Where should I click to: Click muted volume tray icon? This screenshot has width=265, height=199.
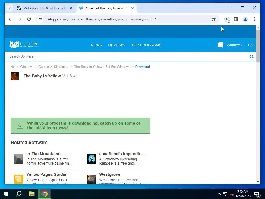tap(231, 194)
